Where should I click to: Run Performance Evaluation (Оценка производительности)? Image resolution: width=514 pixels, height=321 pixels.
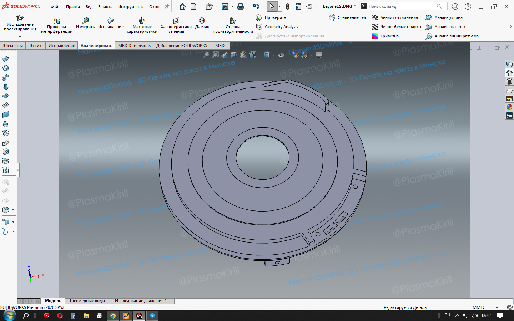pos(233,26)
